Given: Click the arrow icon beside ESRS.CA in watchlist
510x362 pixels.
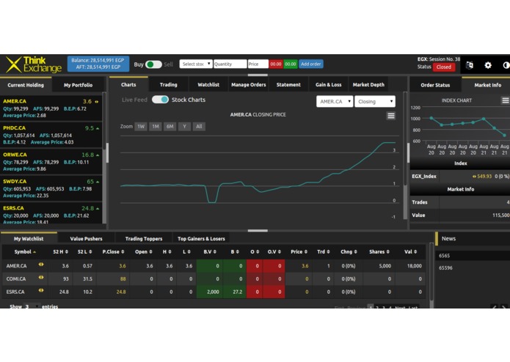Looking at the screenshot, I should 41,291.
